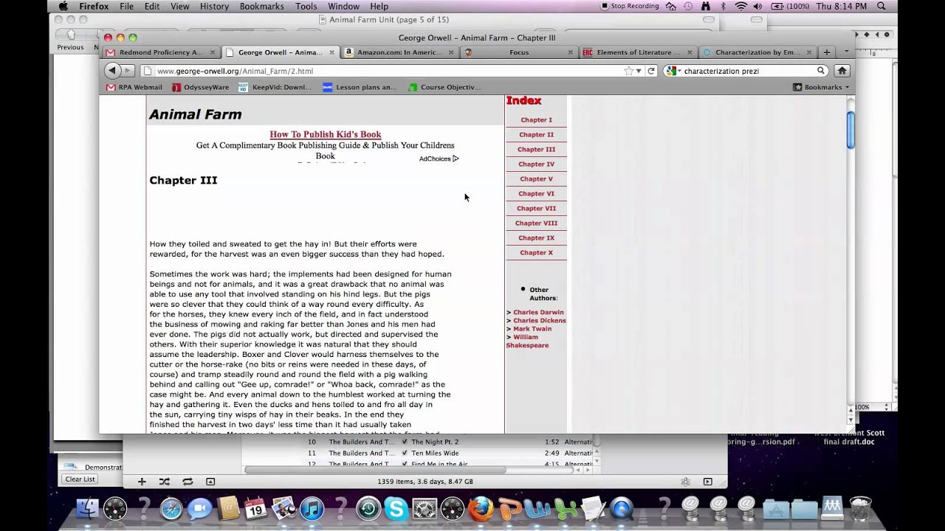Click the iTunes Genius atom icon
945x531 pixels.
point(685,482)
